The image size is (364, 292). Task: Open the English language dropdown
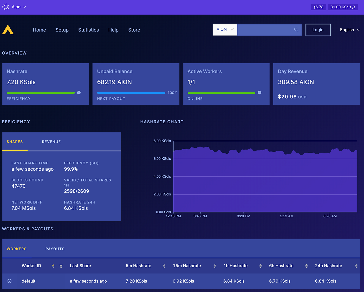coord(349,30)
